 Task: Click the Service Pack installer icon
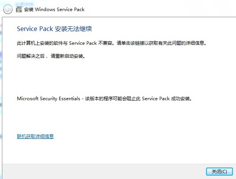pos(19,10)
